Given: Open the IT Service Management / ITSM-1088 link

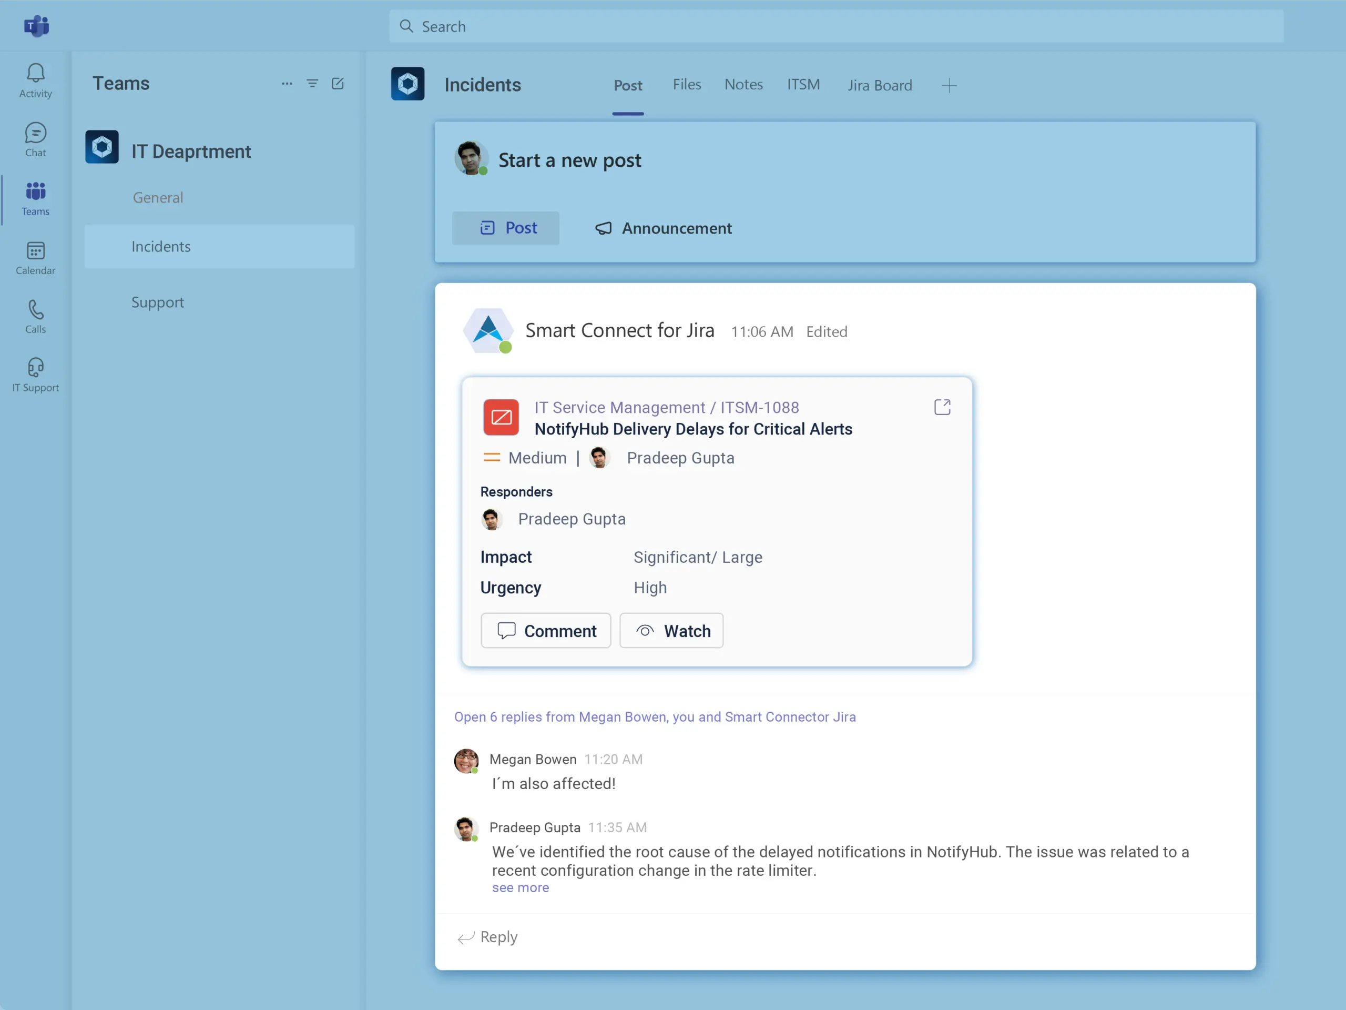Looking at the screenshot, I should click(x=666, y=407).
